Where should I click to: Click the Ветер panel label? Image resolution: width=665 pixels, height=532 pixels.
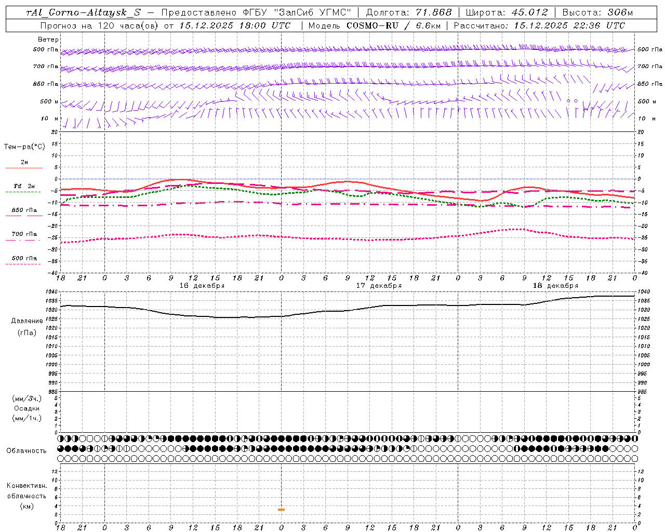tap(48, 39)
